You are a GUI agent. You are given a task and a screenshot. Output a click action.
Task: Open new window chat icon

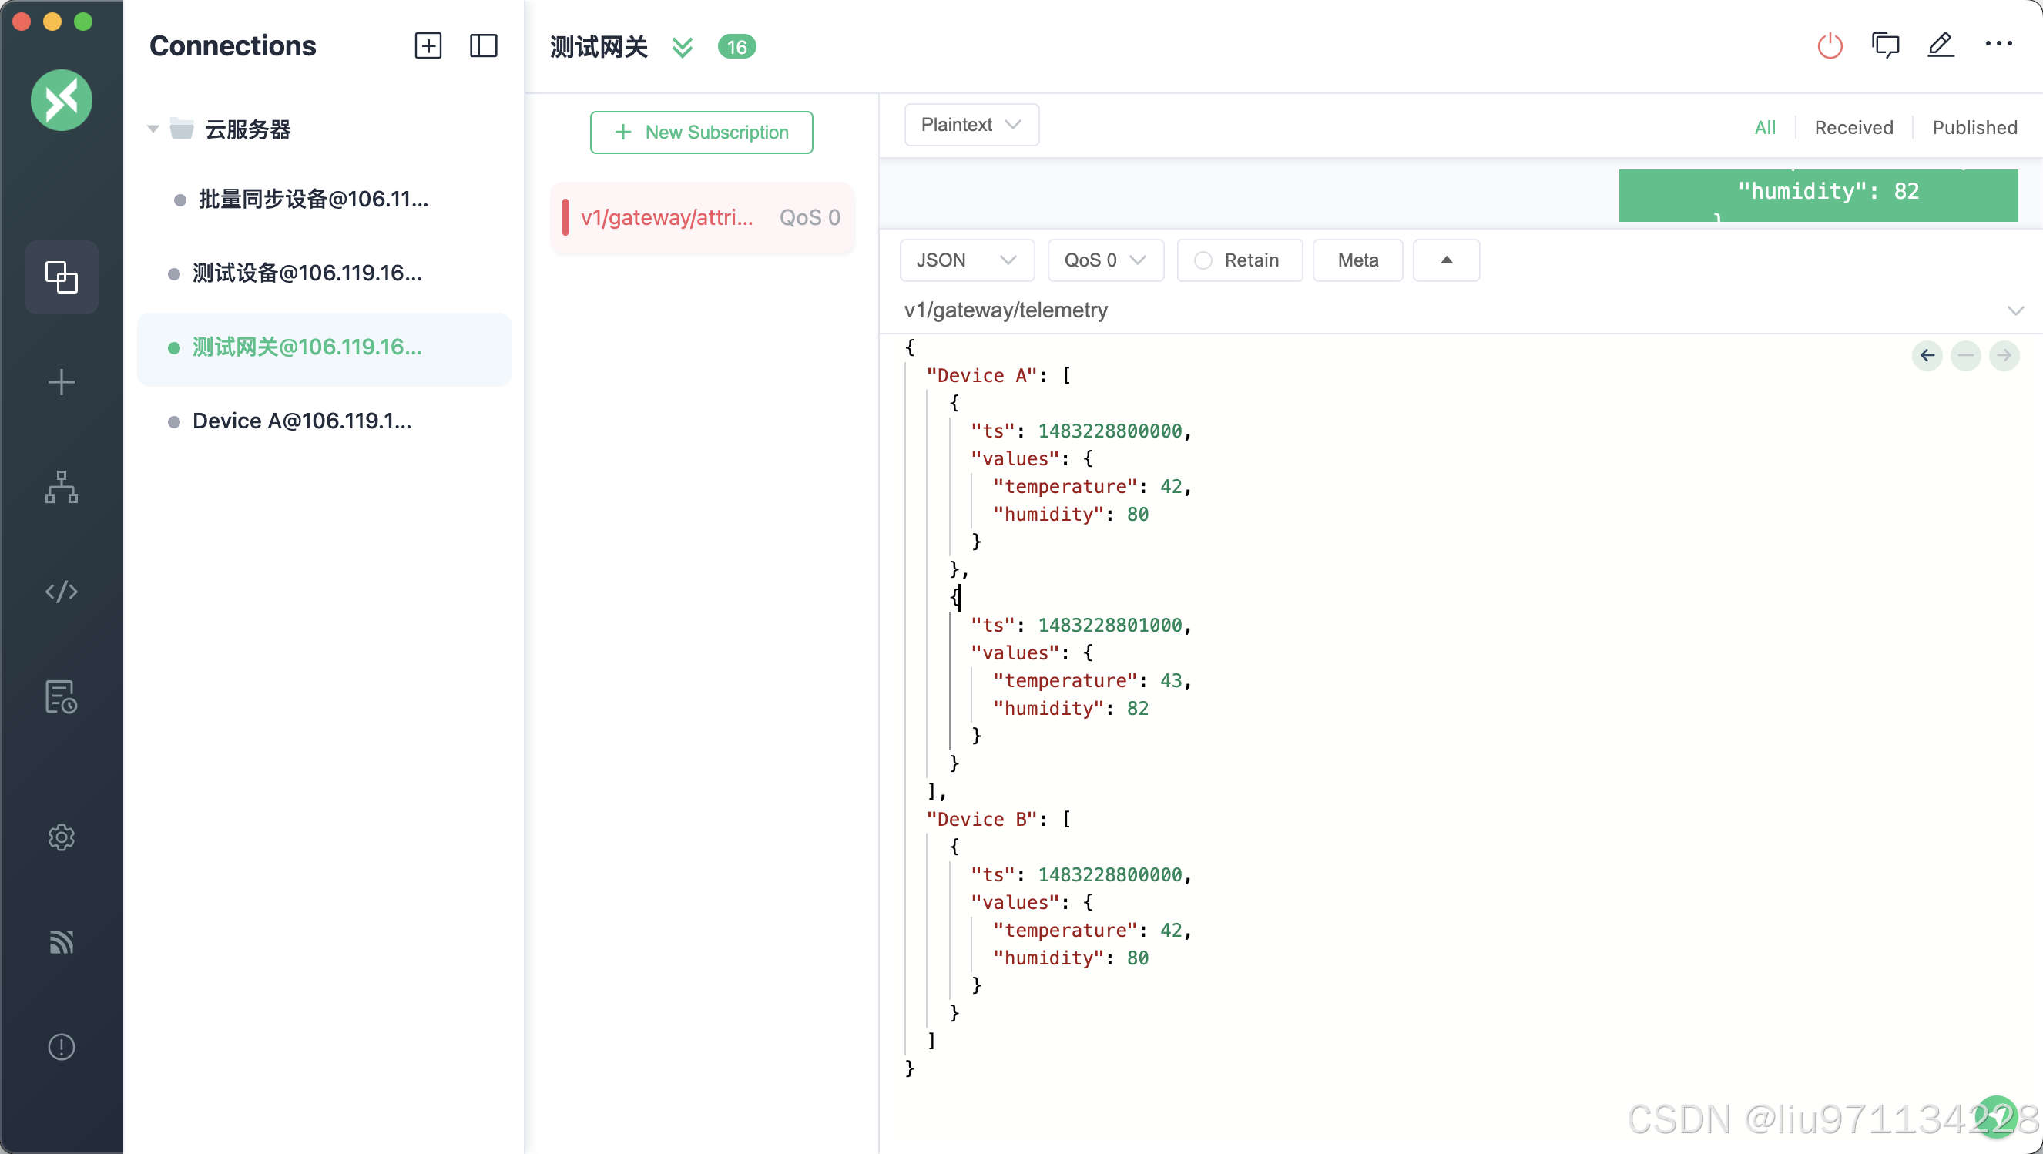tap(1884, 46)
